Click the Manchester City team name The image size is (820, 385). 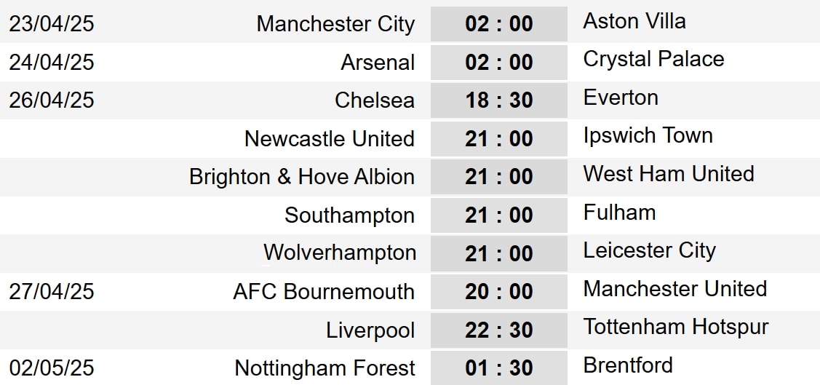(x=335, y=24)
